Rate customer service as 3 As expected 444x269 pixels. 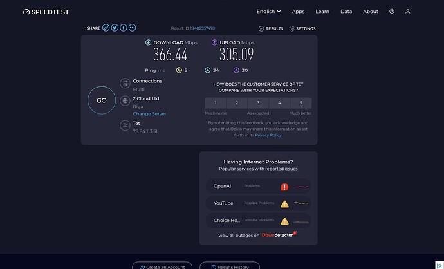tap(258, 103)
